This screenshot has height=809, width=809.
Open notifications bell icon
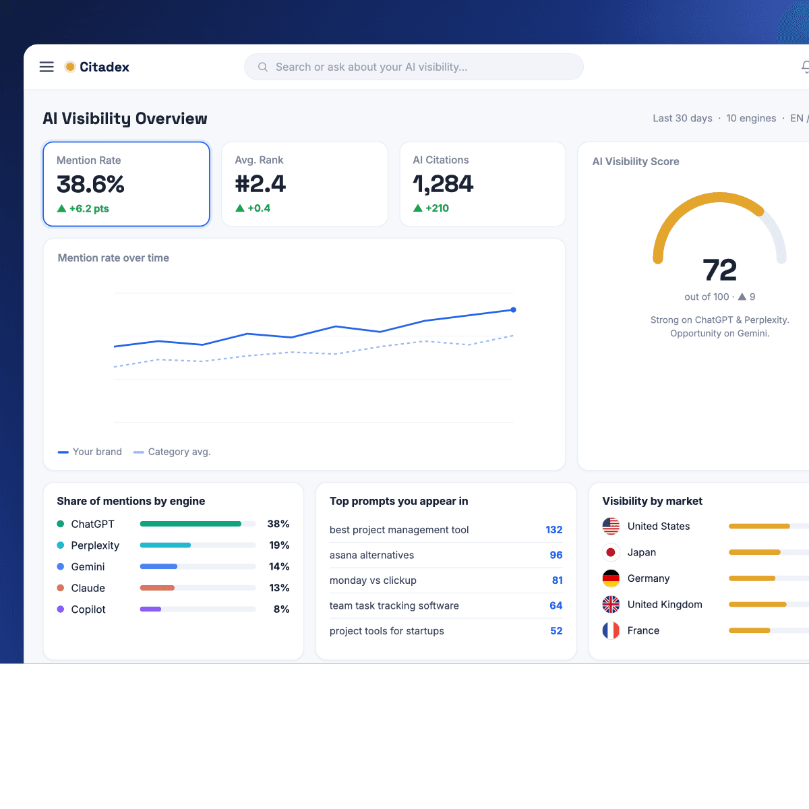pyautogui.click(x=805, y=67)
